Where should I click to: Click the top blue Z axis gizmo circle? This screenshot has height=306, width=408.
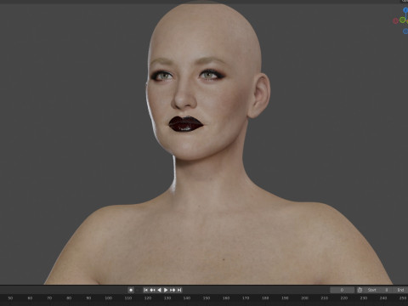click(405, 10)
